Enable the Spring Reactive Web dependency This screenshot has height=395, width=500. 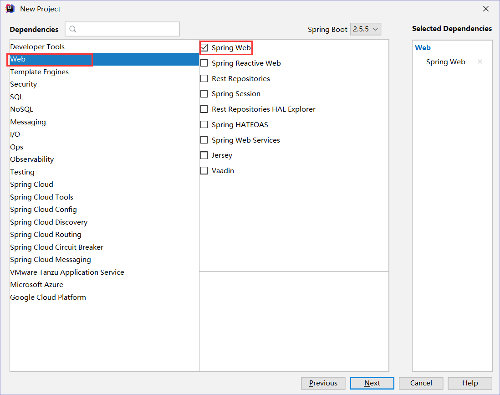(x=204, y=63)
